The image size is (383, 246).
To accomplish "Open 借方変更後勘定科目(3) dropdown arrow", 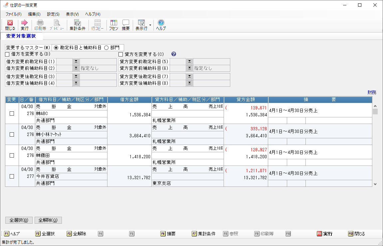I will (x=76, y=76).
